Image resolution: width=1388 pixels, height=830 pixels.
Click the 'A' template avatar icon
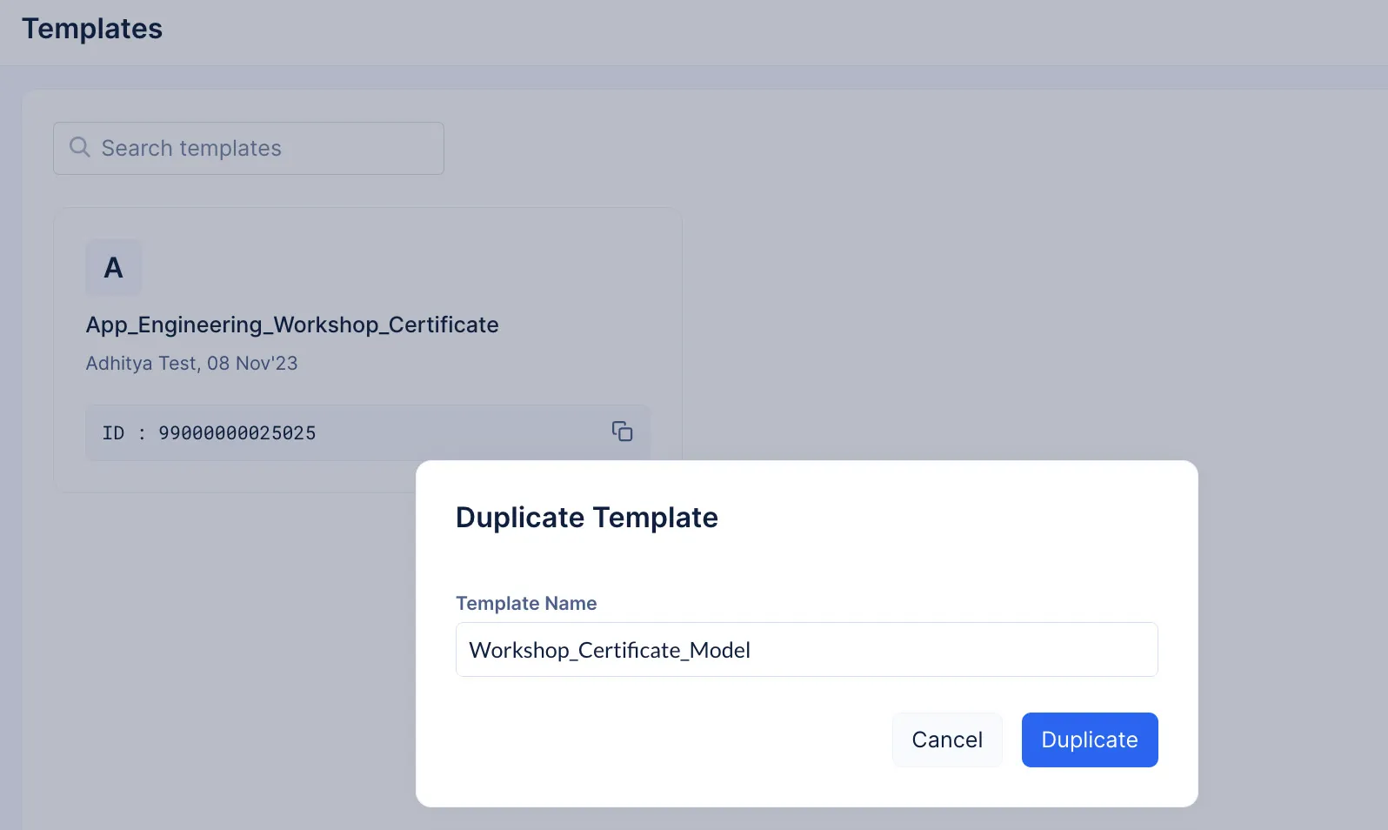(x=113, y=267)
